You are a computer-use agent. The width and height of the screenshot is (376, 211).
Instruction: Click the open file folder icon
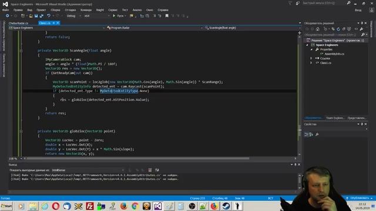(31, 16)
